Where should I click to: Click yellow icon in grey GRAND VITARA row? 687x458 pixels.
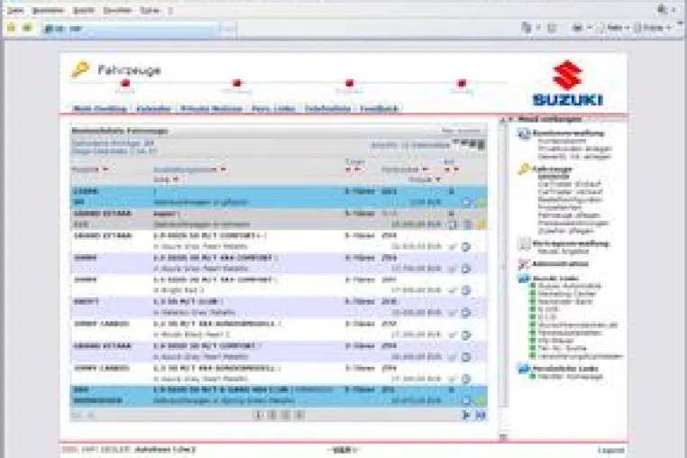tap(481, 224)
